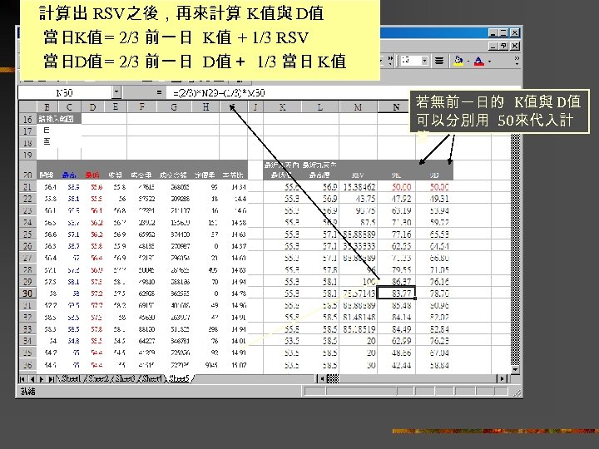
Task: Click the Font Color red A icon
Action: 478,61
